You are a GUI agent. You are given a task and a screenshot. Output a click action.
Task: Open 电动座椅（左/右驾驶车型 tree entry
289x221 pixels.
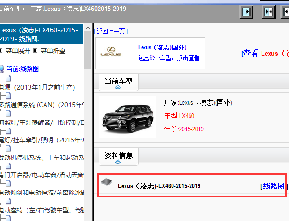coord(42,210)
